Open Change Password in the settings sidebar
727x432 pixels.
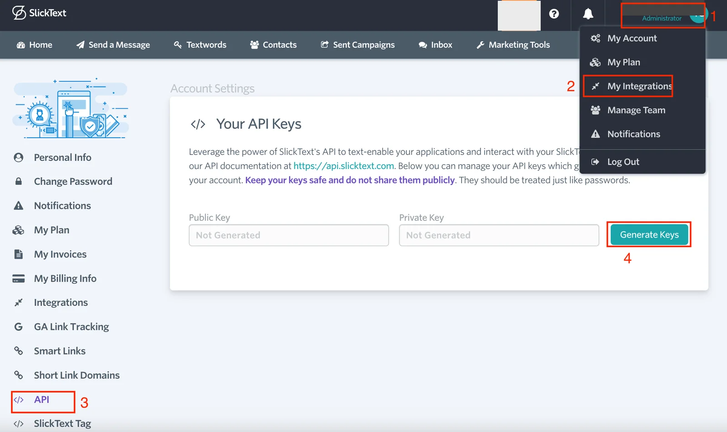click(x=73, y=182)
